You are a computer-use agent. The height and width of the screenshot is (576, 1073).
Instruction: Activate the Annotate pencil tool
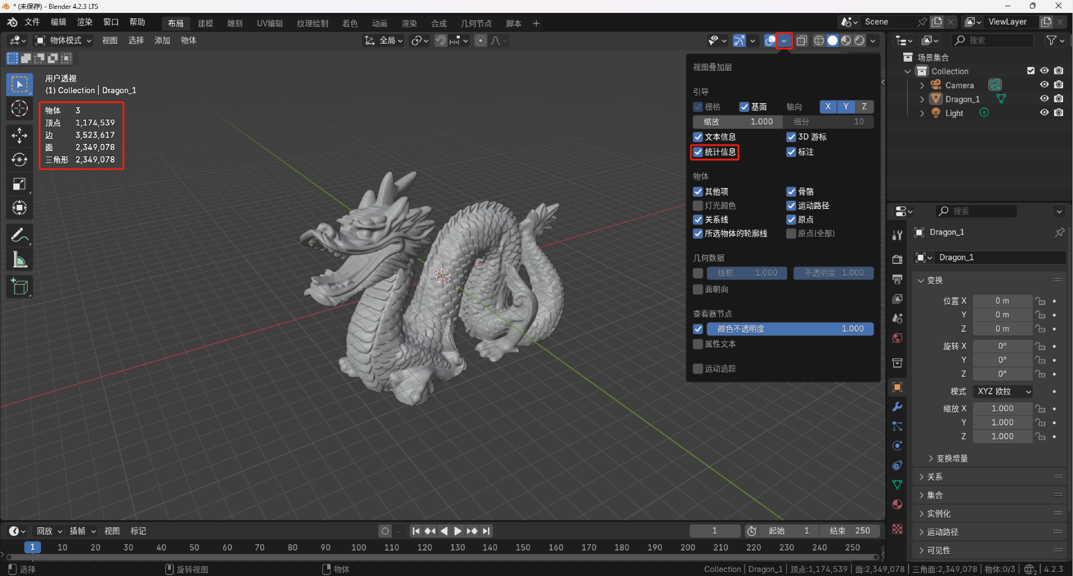(x=19, y=235)
